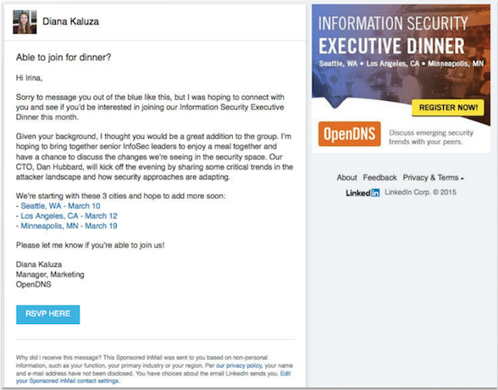The image size is (498, 390).
Task: Open the Seattle, WA - March 10 link
Action: (60, 206)
